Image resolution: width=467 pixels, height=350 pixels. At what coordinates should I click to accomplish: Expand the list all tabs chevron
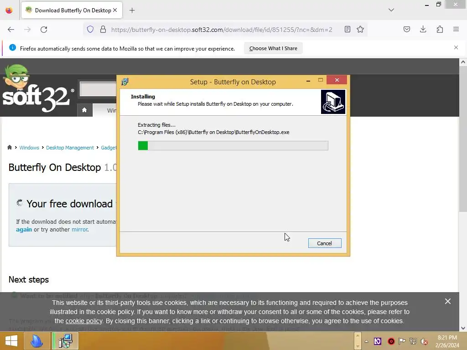click(391, 10)
